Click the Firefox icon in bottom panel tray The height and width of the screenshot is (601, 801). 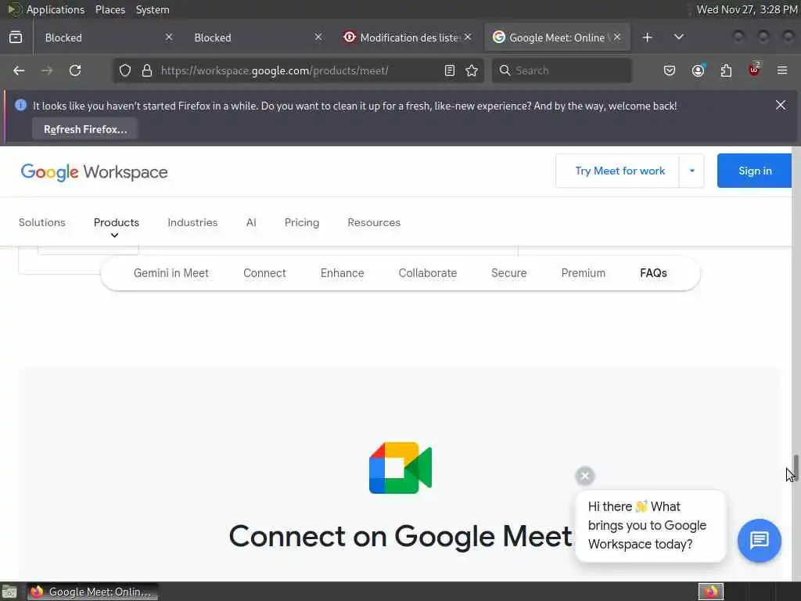point(710,592)
